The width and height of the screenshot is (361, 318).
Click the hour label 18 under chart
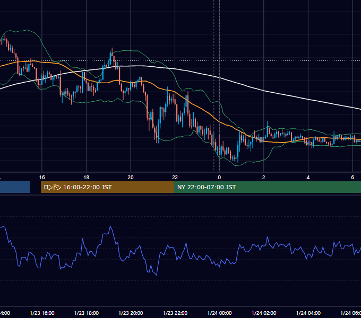[x=86, y=178]
